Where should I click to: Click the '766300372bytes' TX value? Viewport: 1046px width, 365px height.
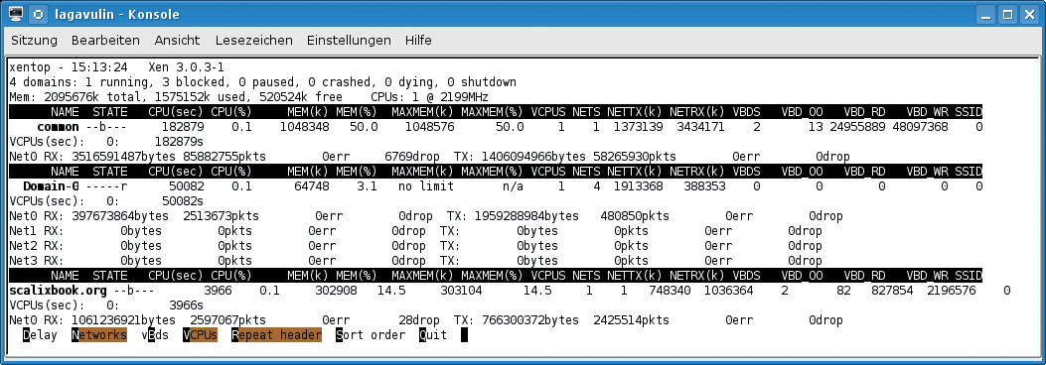click(x=527, y=320)
